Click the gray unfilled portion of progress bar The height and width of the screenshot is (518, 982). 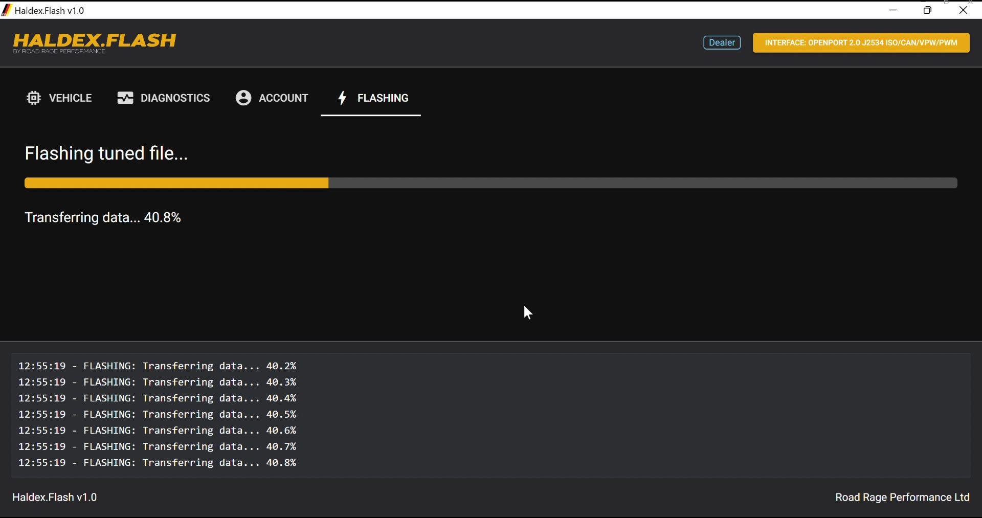pos(642,183)
